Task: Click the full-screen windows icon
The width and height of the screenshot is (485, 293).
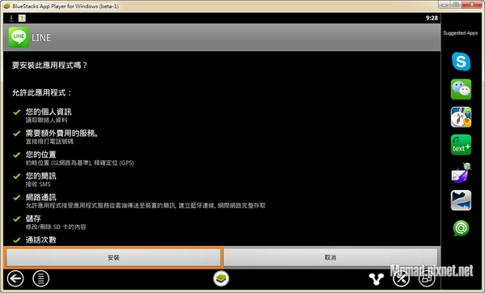Action: [427, 278]
